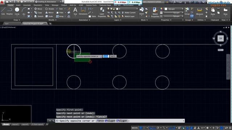The image size is (232, 130).
Task: Choose the Array command
Action: [60, 16]
